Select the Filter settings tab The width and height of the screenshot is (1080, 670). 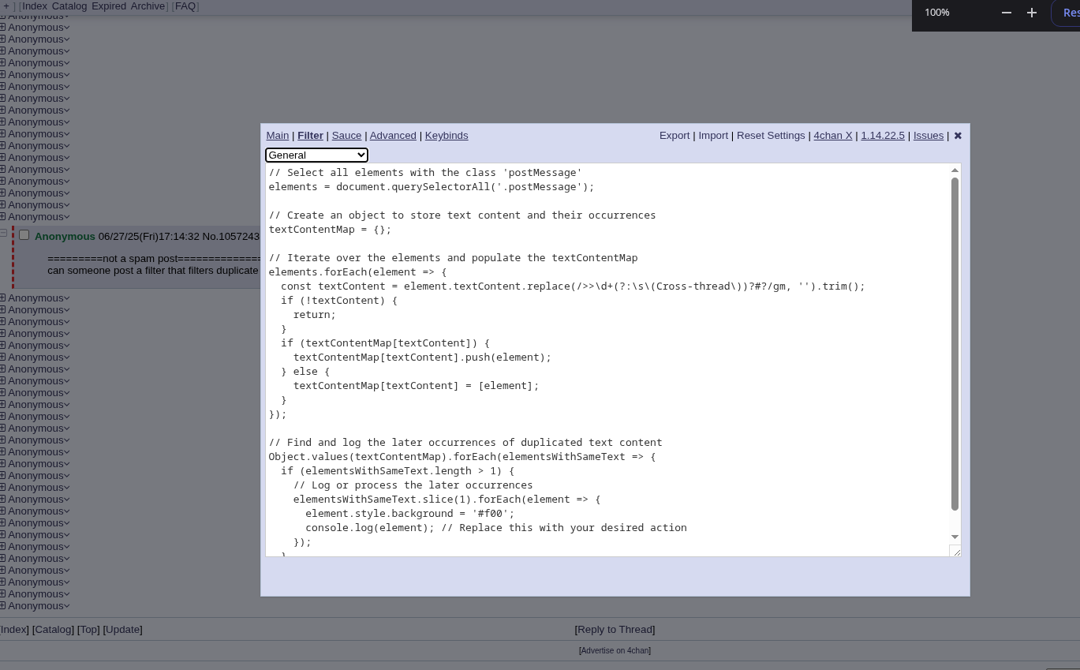[310, 136]
